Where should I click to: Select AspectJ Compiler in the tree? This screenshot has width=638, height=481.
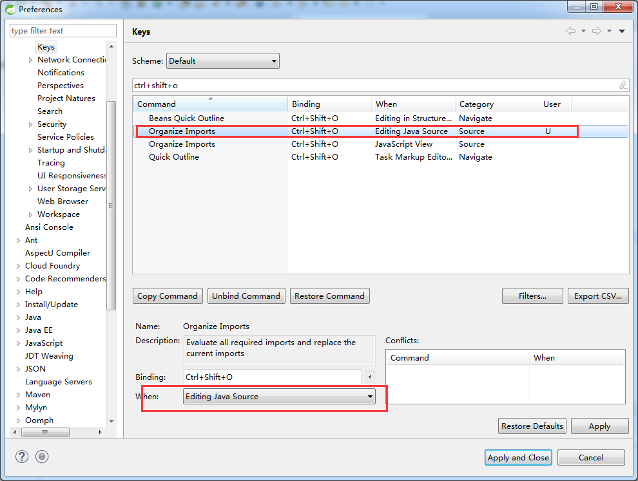click(57, 253)
